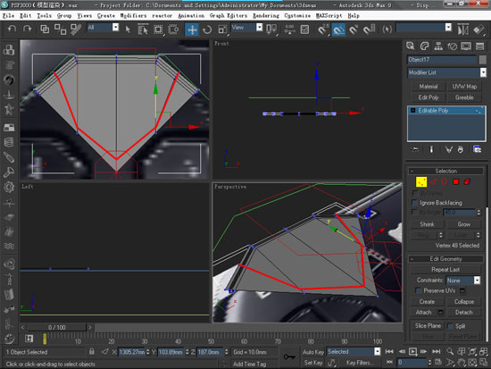Select Vertex sub-object level icon
The height and width of the screenshot is (369, 491).
(x=421, y=182)
